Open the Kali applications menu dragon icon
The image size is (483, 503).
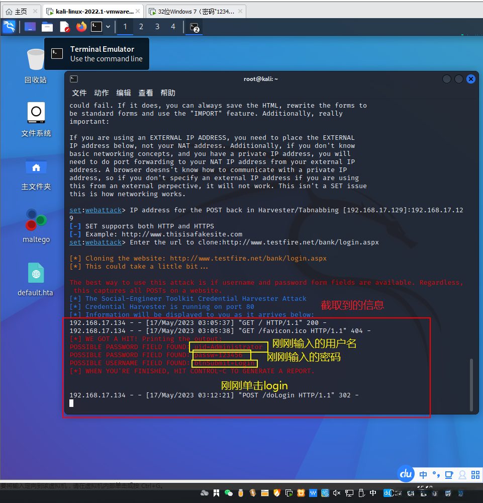[9, 27]
